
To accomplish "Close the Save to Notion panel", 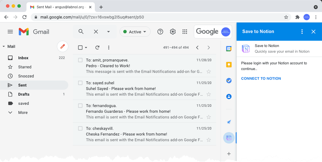I will [x=313, y=31].
